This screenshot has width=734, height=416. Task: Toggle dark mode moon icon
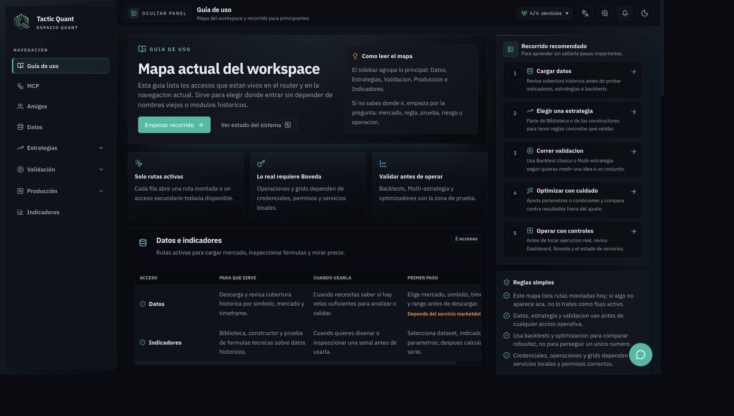(x=645, y=13)
